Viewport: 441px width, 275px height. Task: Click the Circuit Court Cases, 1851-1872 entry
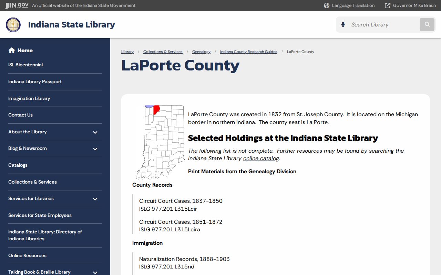(x=181, y=222)
